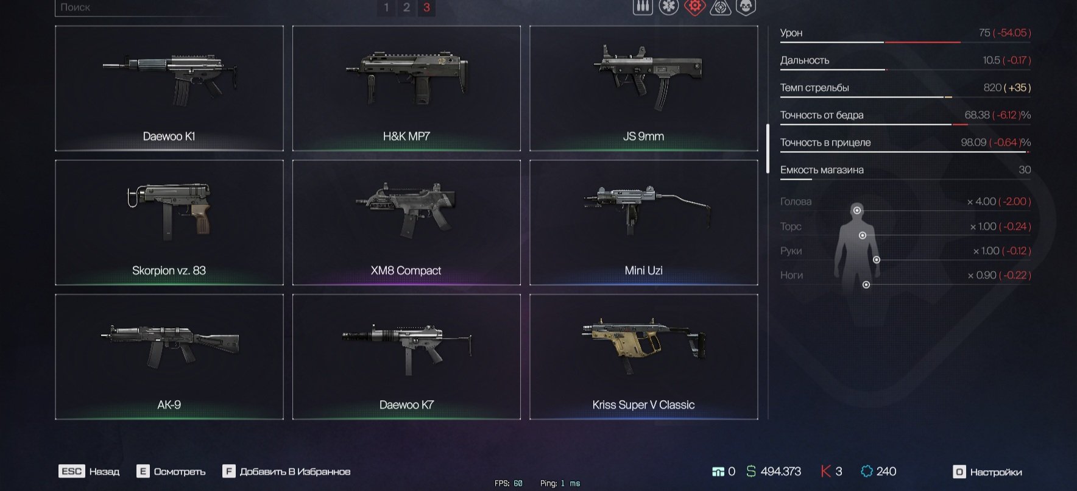Click the legs hit-zone marker on silhouette

866,284
